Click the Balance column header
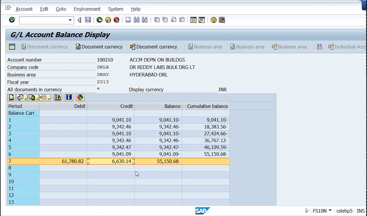This screenshot has width=367, height=216. [x=158, y=106]
